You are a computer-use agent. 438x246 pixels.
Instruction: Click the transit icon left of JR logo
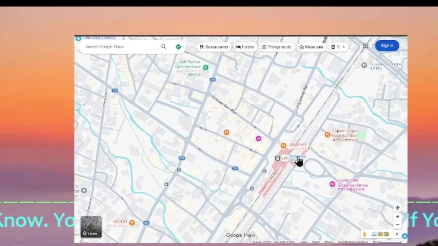click(278, 158)
